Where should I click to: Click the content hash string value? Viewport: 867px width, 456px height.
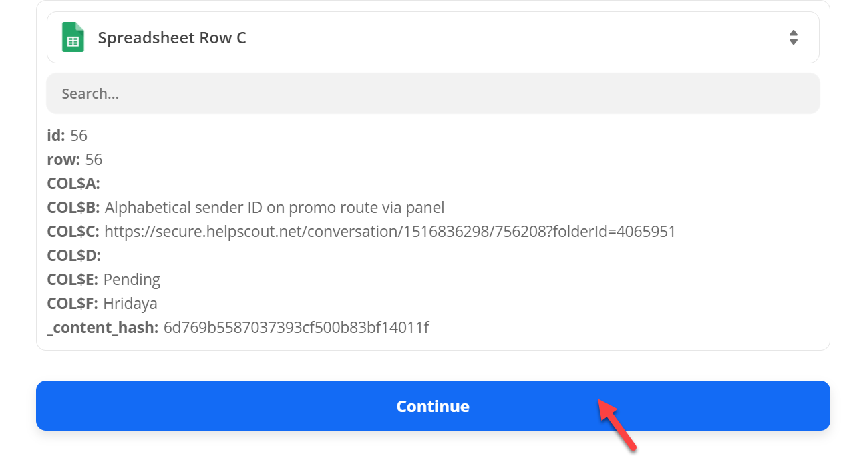[x=296, y=328]
